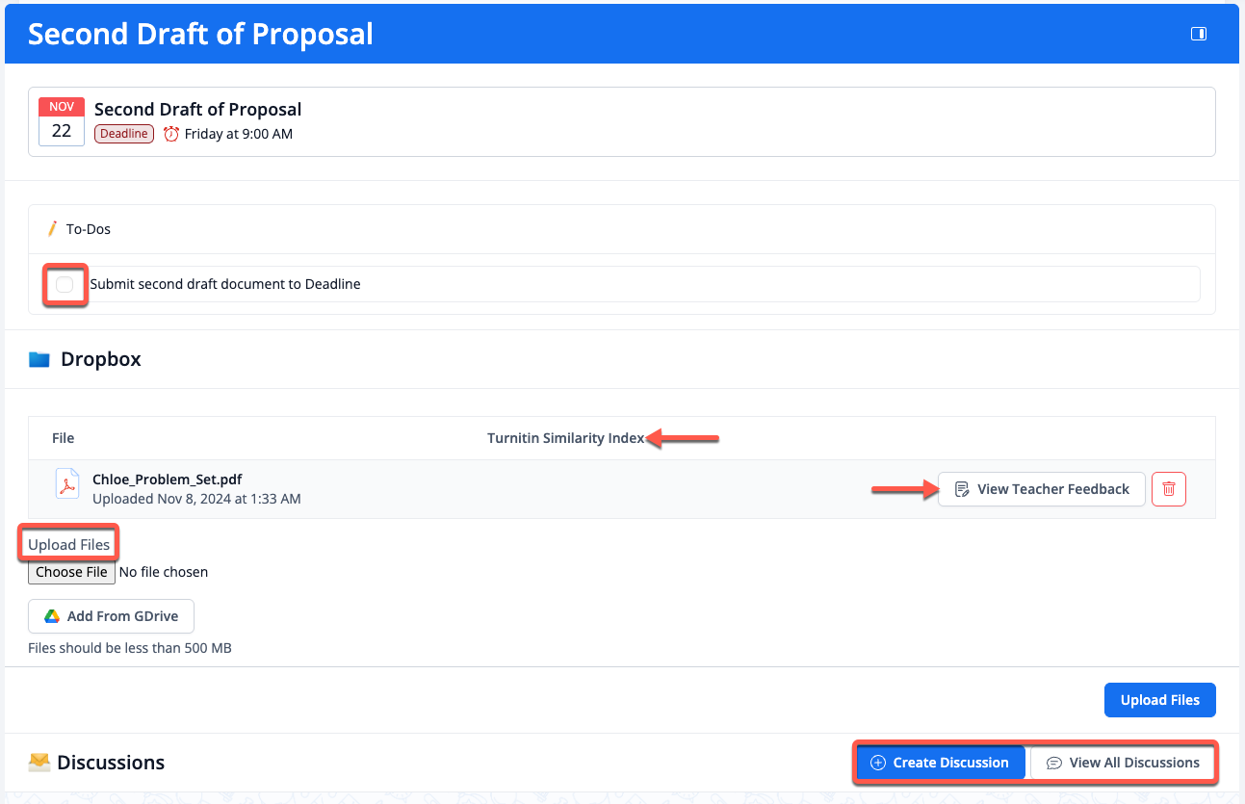Screen dimensions: 1245x804
Task: Click the blue Dropbox folder icon
Action: tap(39, 359)
